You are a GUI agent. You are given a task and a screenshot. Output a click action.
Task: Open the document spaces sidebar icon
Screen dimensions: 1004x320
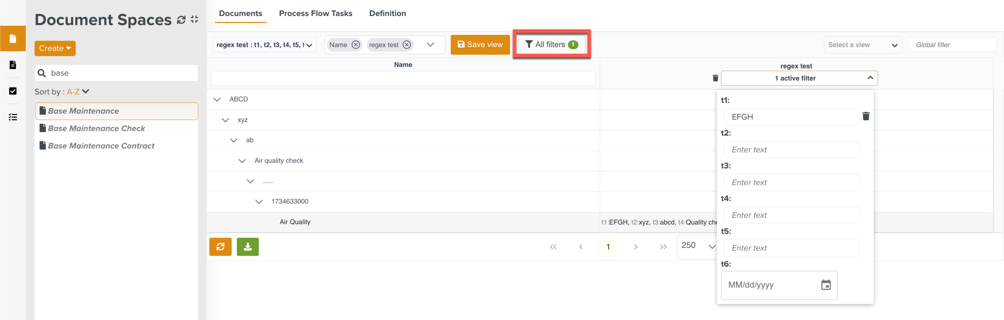pyautogui.click(x=13, y=39)
